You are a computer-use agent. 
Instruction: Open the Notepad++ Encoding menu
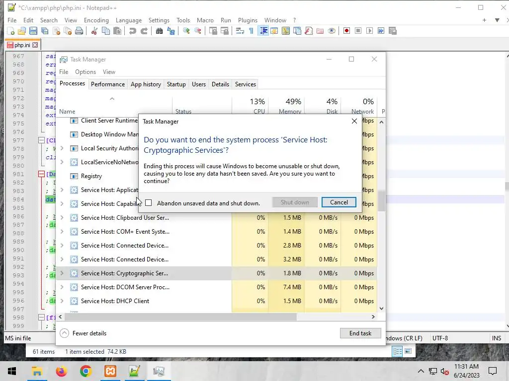[x=96, y=20]
